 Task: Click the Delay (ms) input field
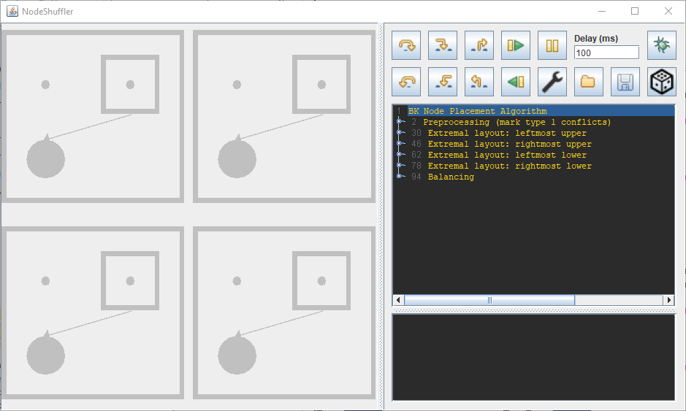pyautogui.click(x=606, y=53)
